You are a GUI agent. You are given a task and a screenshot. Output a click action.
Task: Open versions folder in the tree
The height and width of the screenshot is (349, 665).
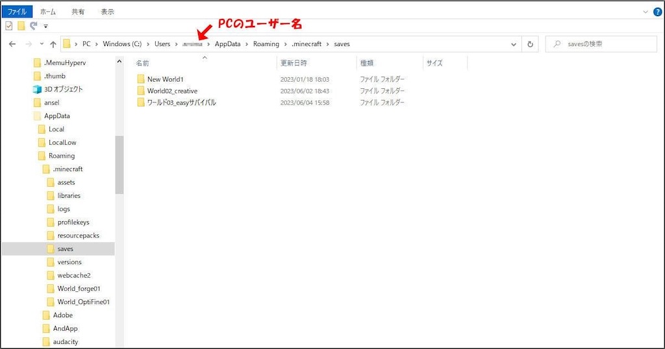(69, 262)
